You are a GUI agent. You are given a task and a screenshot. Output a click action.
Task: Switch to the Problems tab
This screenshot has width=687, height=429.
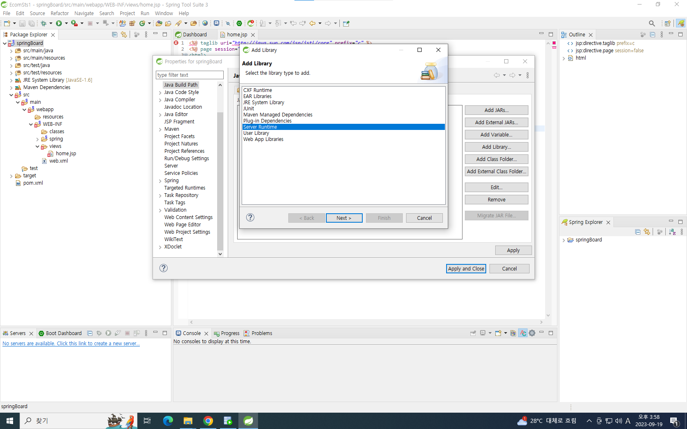tap(258, 333)
